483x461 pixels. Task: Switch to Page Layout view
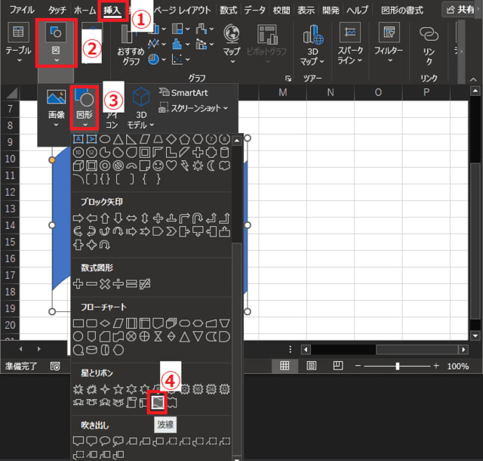311,366
